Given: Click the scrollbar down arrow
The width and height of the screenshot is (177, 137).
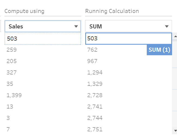Looking at the screenshot, I should click(175, 131).
